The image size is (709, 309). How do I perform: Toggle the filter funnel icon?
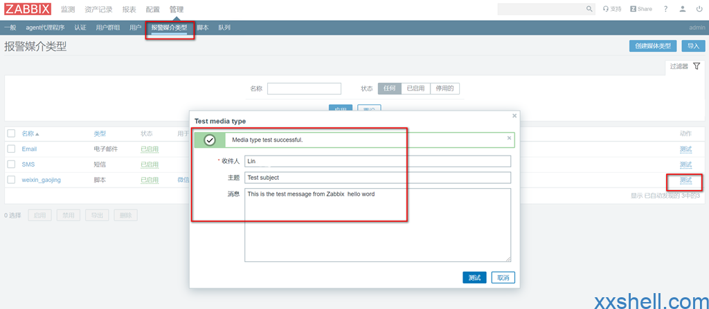pyautogui.click(x=697, y=66)
